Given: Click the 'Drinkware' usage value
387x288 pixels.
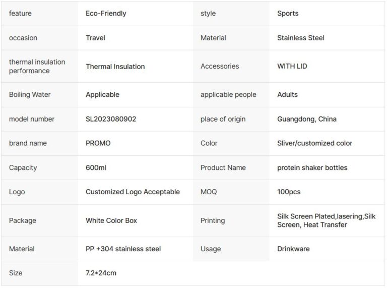Looking at the screenshot, I should [x=293, y=249].
